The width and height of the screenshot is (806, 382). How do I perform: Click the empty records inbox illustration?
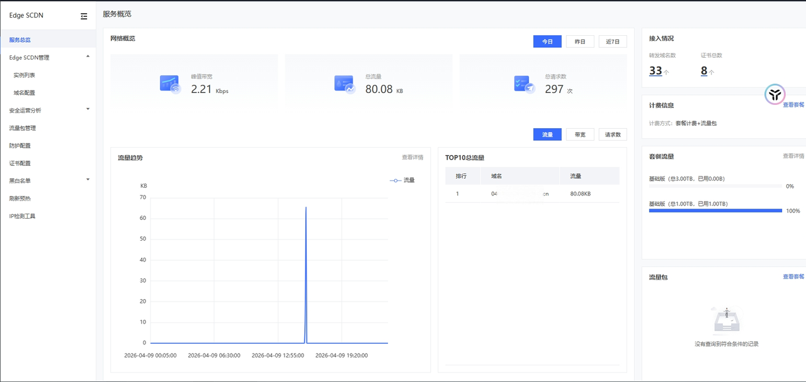[x=726, y=320]
